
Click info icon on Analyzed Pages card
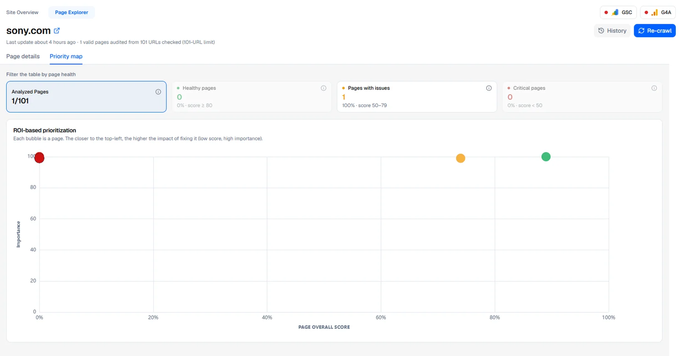click(158, 92)
